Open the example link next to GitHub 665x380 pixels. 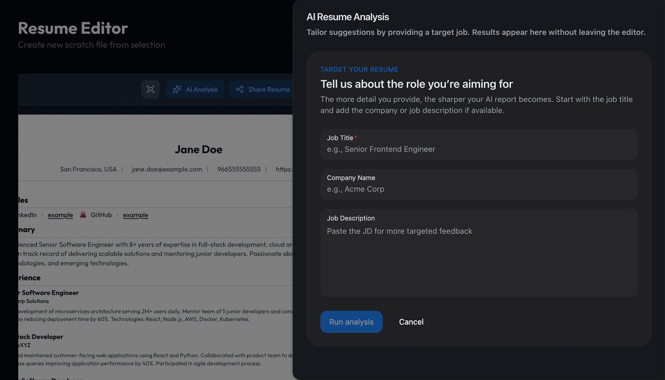click(135, 214)
